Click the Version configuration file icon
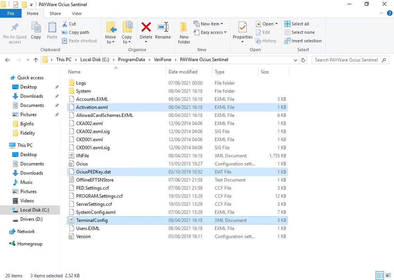The image size is (394, 280). (x=71, y=237)
